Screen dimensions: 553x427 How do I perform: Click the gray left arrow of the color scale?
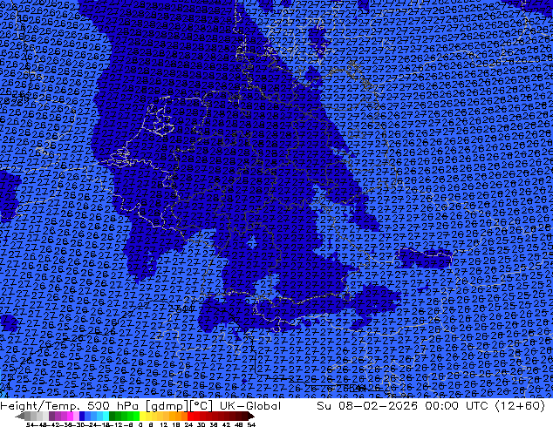pos(20,416)
